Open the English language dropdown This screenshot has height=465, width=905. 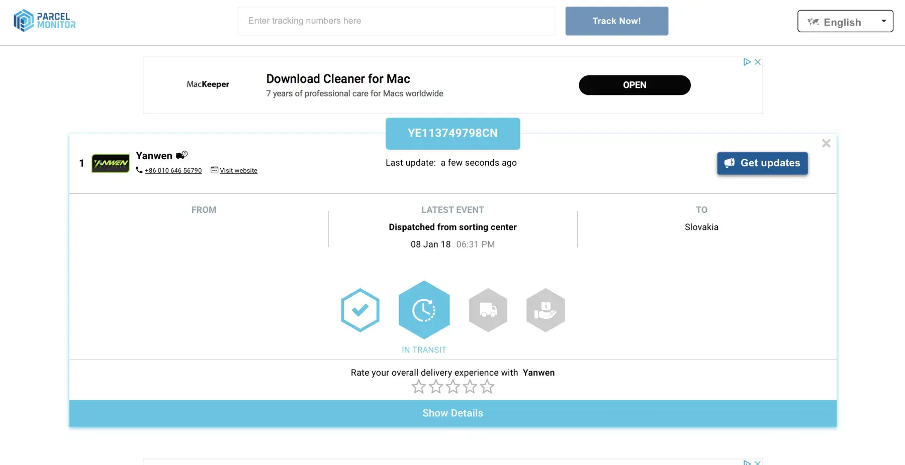[845, 22]
